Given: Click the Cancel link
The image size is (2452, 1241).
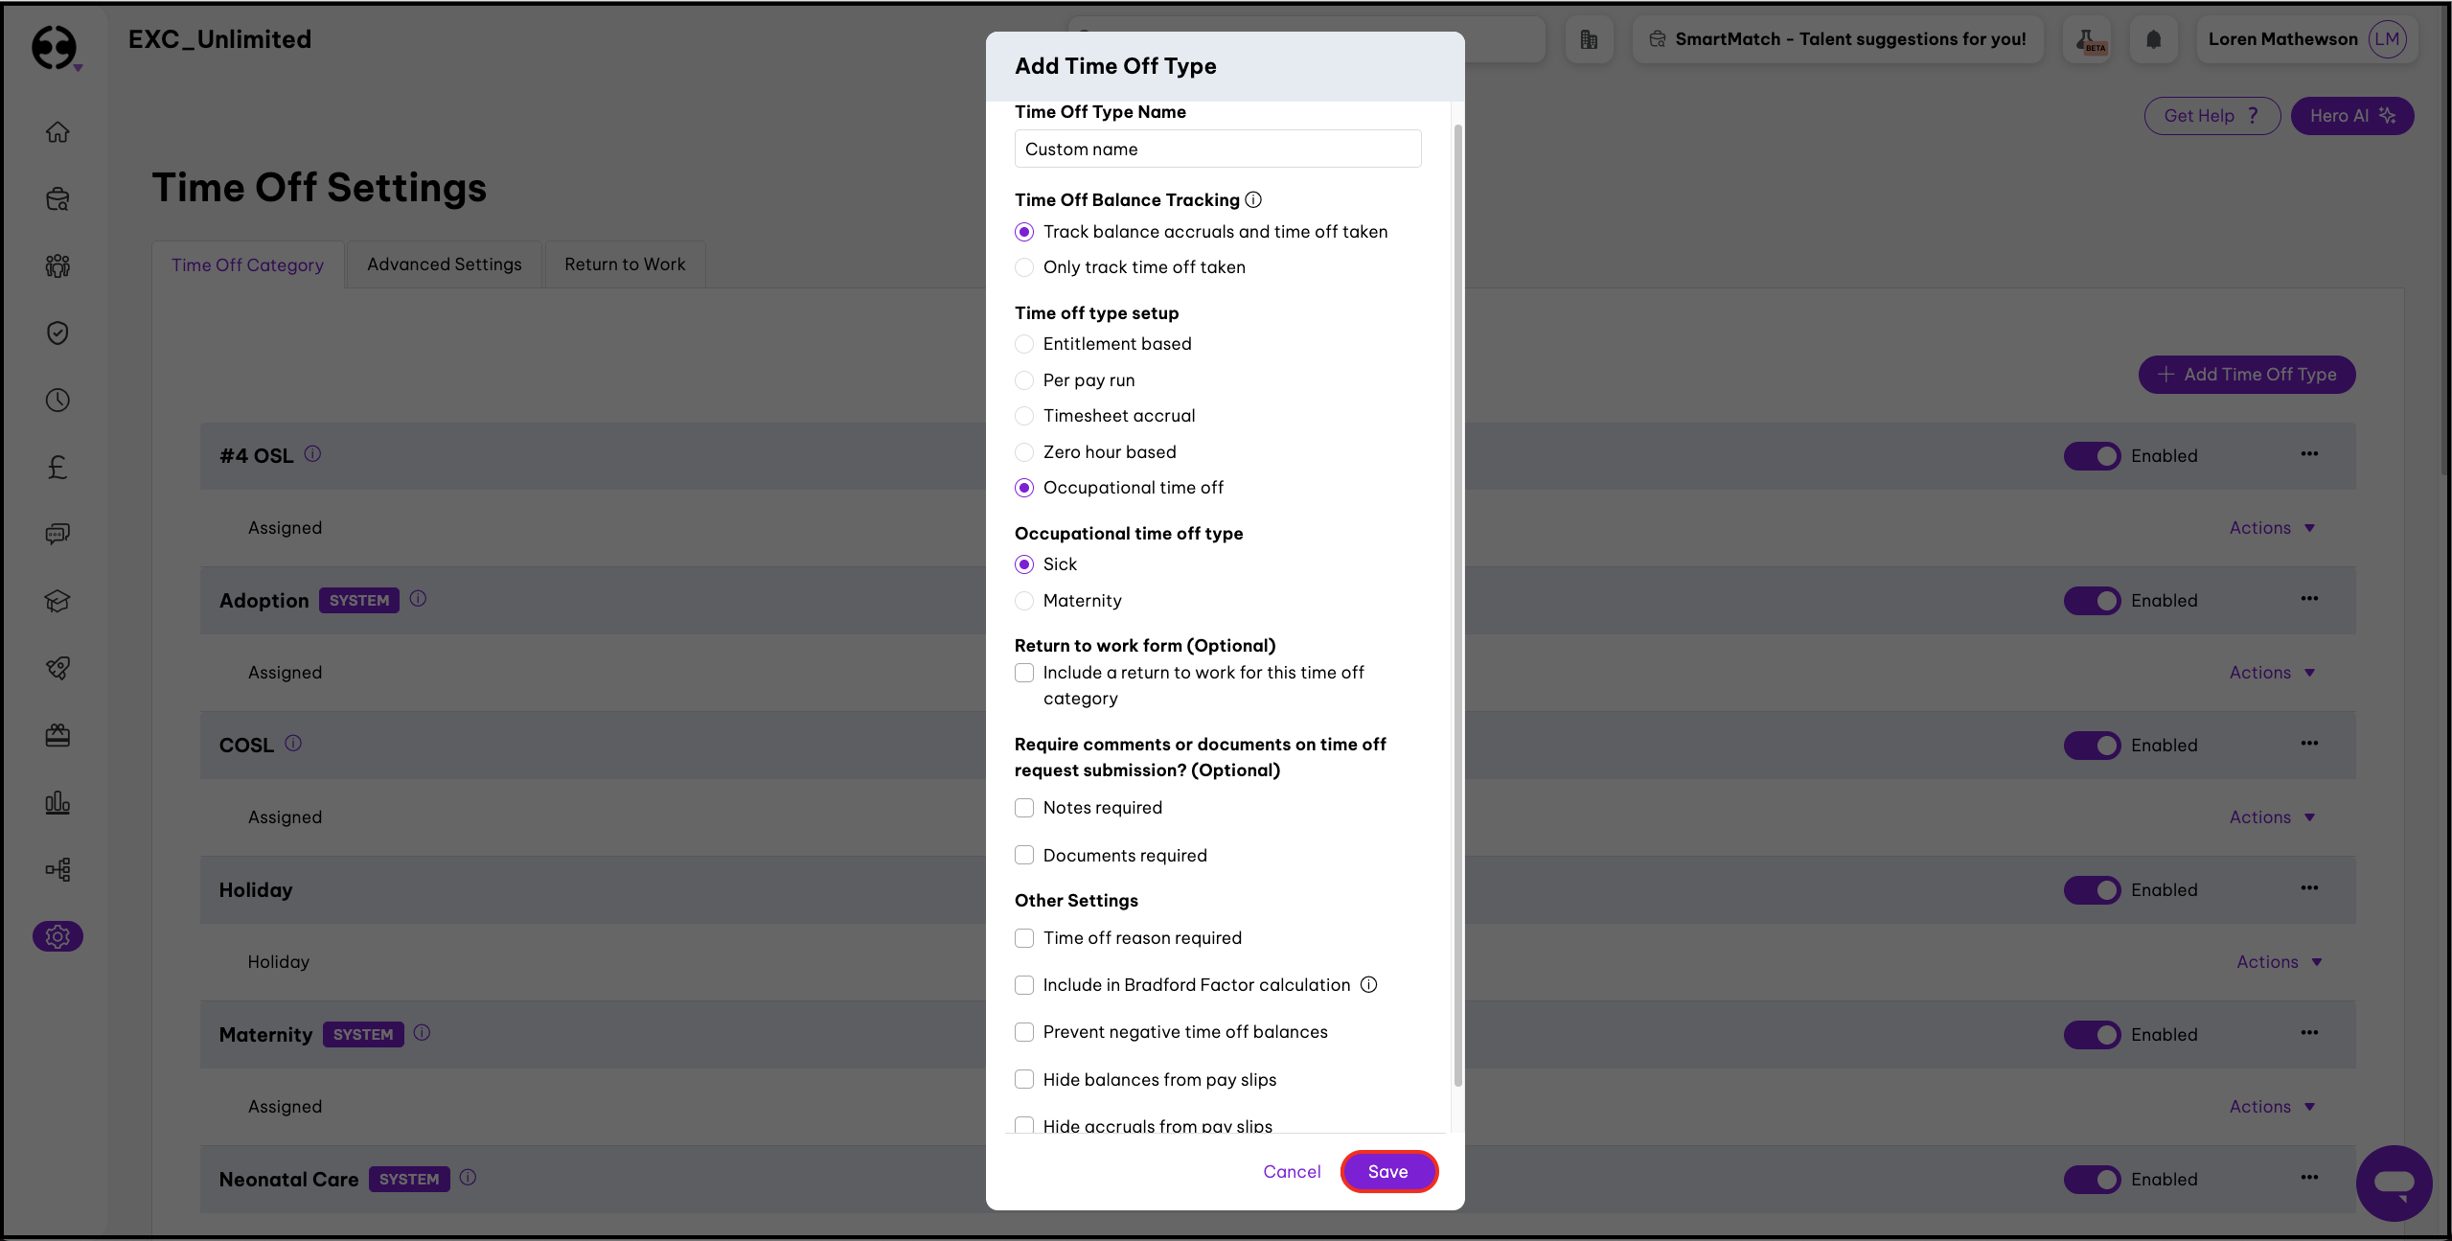Looking at the screenshot, I should point(1292,1171).
